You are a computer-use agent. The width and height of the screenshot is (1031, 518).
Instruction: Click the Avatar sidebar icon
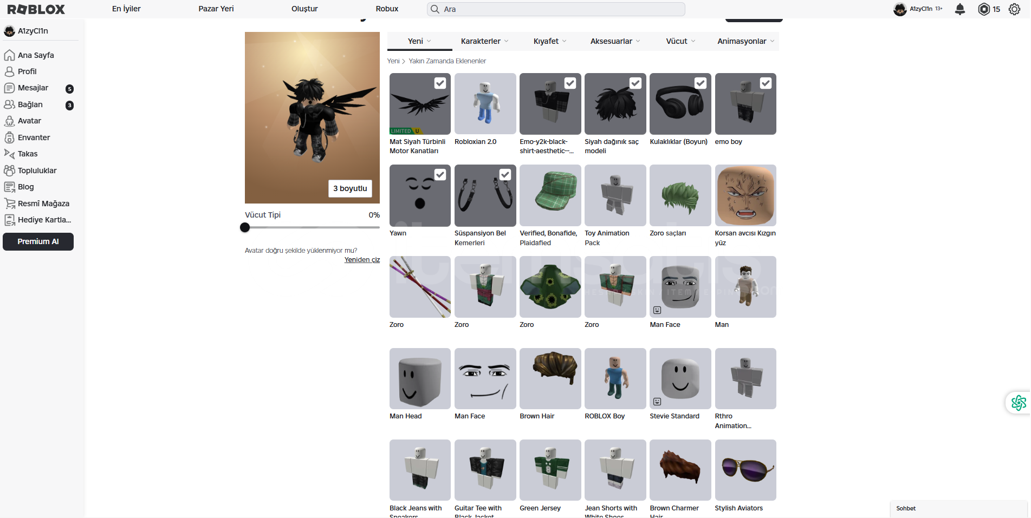tap(9, 121)
